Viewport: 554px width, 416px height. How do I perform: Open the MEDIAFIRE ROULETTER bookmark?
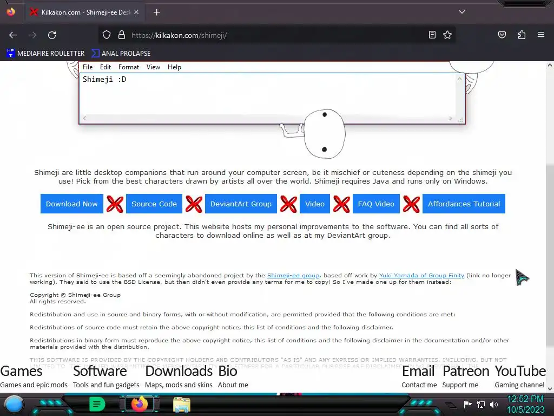pyautogui.click(x=45, y=54)
